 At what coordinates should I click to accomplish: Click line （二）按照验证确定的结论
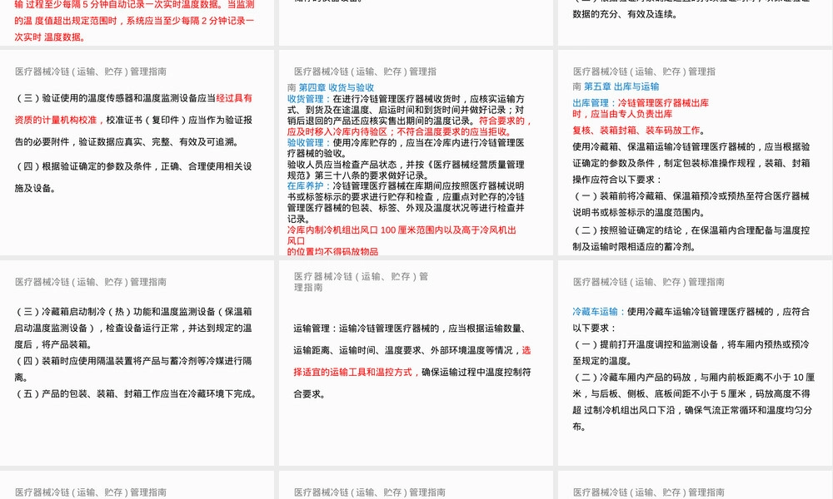point(691,230)
